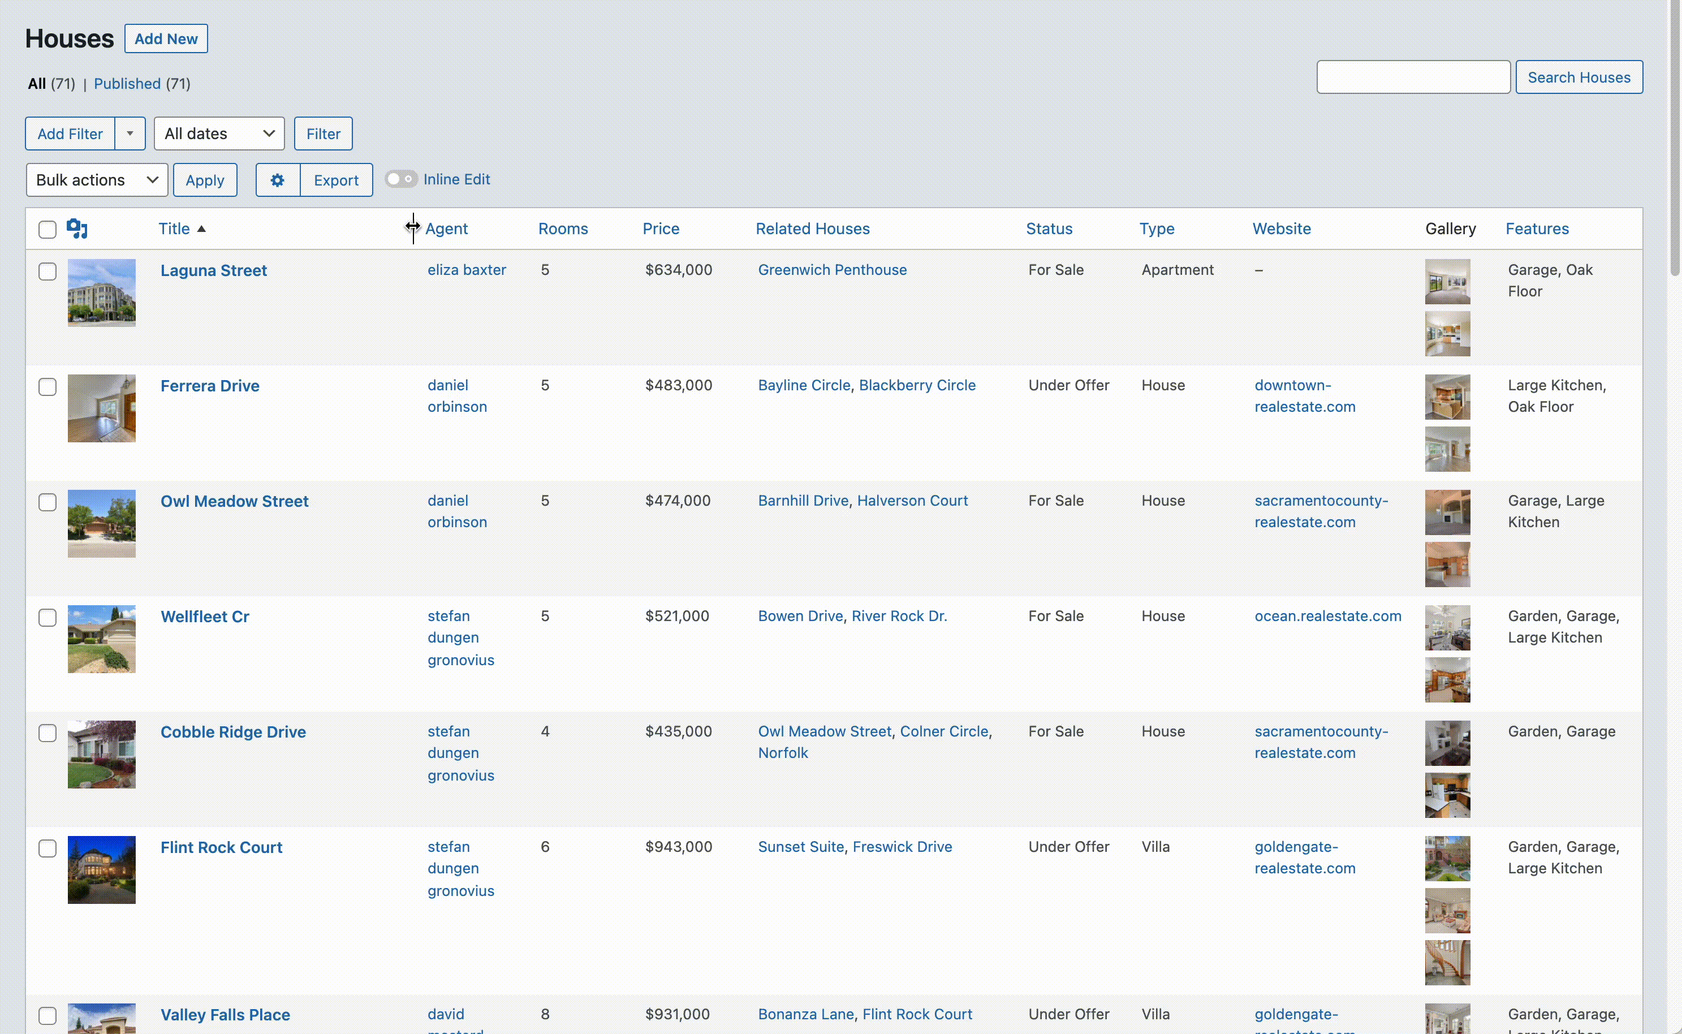
Task: Expand the Add Filter options dropdown
Action: coord(130,132)
